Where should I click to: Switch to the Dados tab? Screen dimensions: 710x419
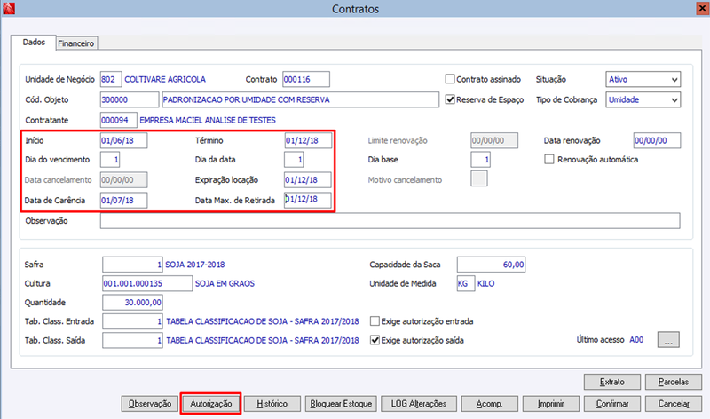pos(34,42)
